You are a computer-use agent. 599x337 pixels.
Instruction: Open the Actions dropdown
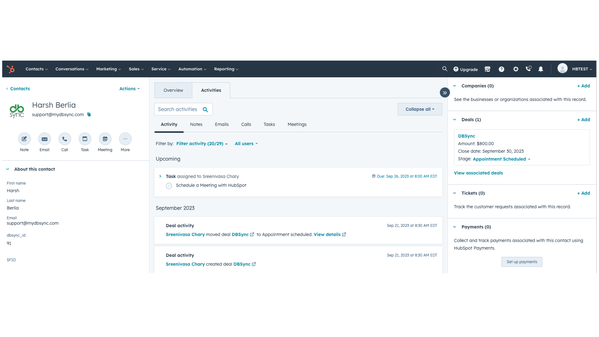[x=129, y=89]
